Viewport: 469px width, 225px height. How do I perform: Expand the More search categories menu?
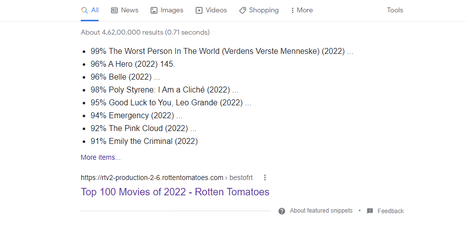coord(302,10)
